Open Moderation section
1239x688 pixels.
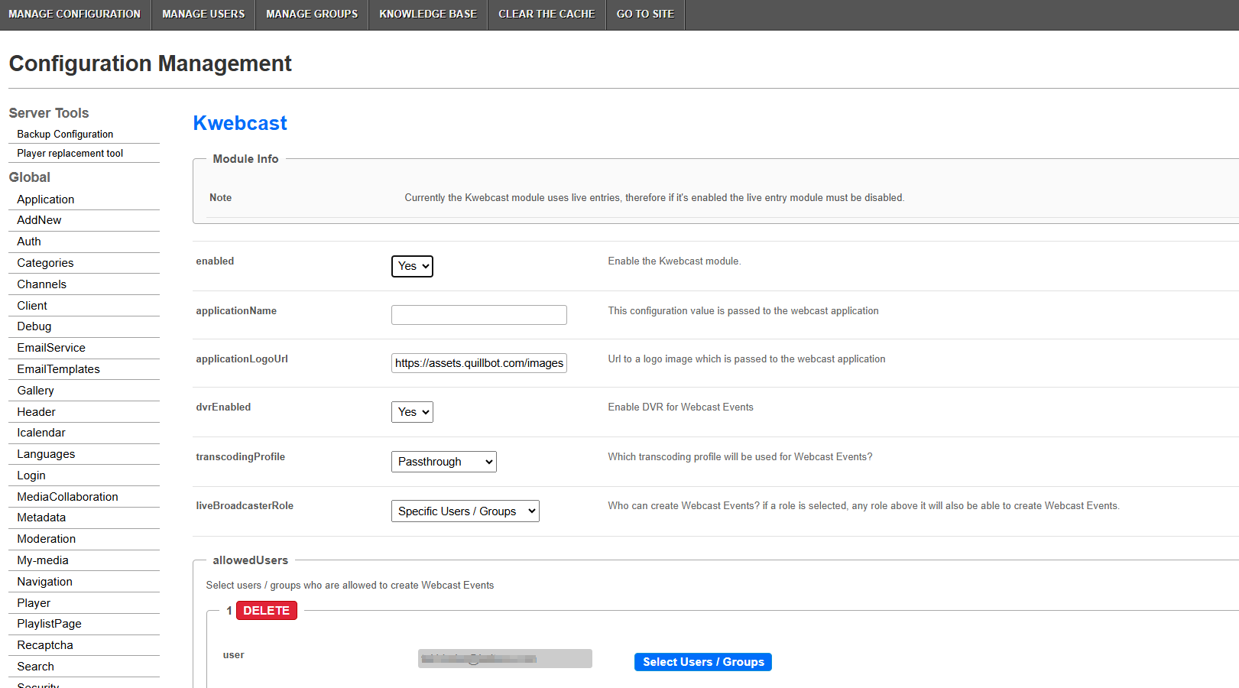(x=47, y=539)
